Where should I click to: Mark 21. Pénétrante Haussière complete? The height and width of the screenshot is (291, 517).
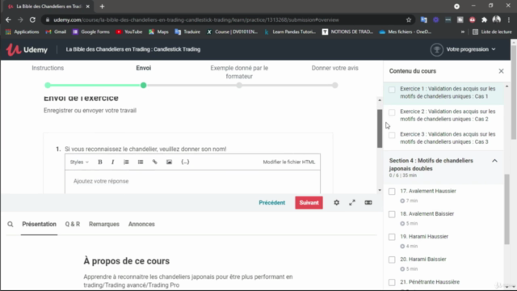click(392, 282)
